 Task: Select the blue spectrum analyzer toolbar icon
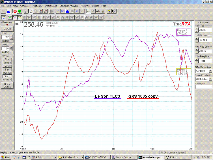tap(8, 11)
